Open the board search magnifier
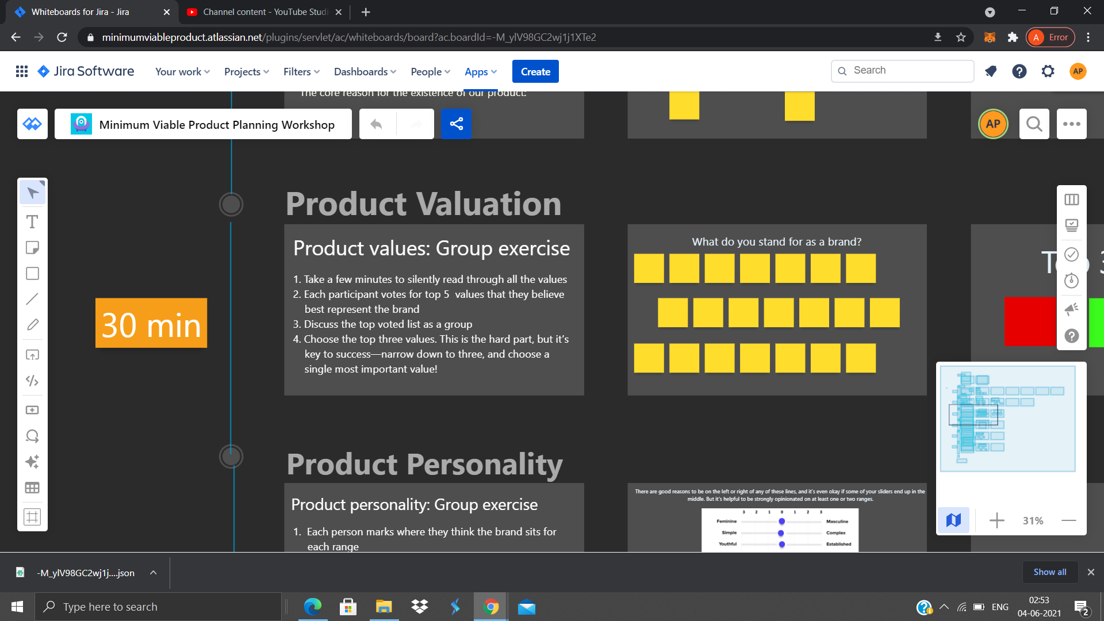Image resolution: width=1104 pixels, height=621 pixels. coord(1034,124)
